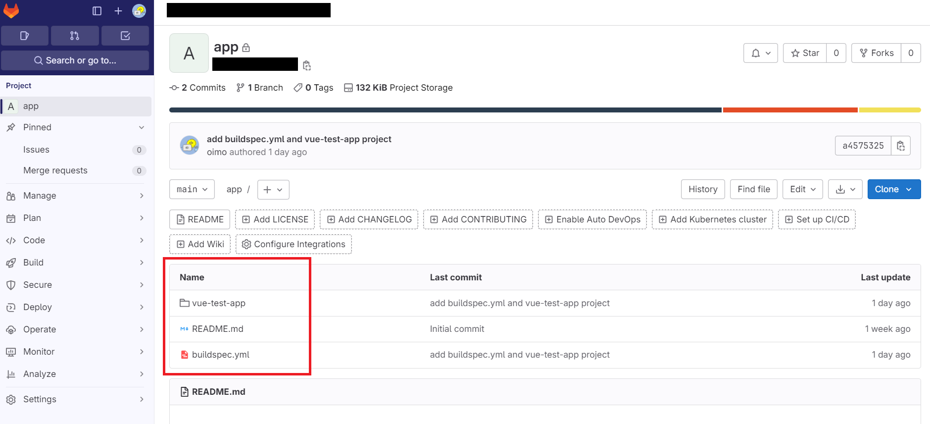Click Add CONTRIBUTING
The image size is (930, 424).
478,219
